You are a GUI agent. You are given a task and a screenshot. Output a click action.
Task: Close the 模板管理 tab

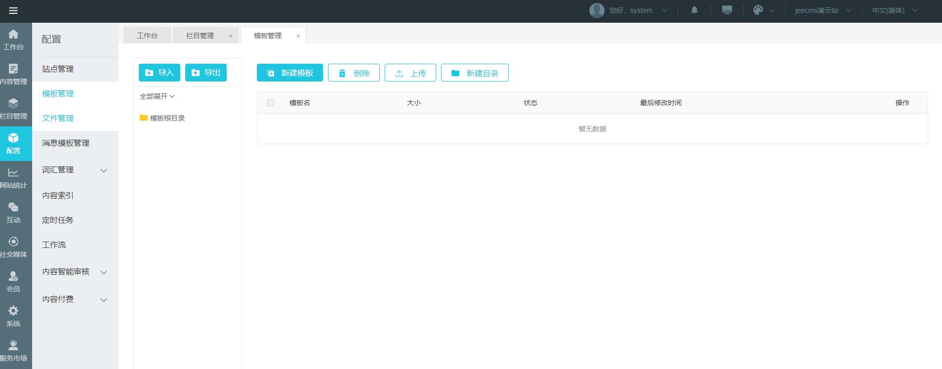[298, 36]
